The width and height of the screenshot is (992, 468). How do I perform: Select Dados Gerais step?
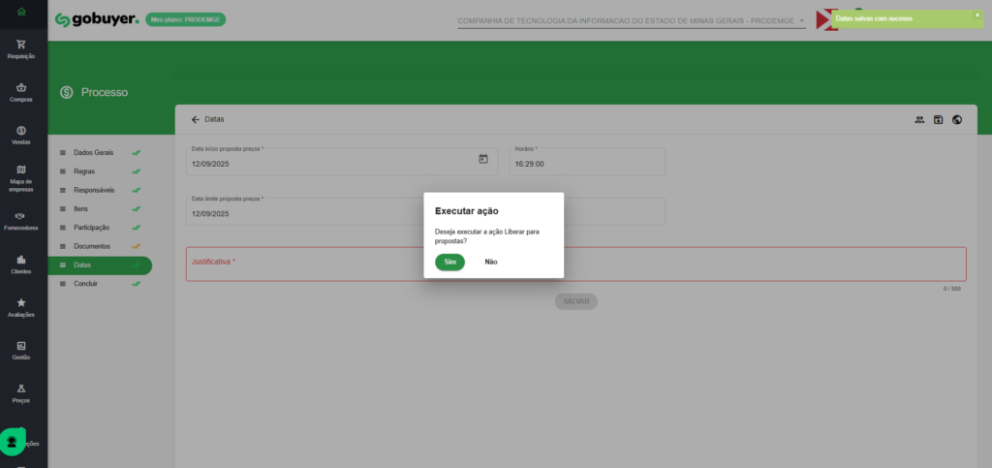(94, 153)
